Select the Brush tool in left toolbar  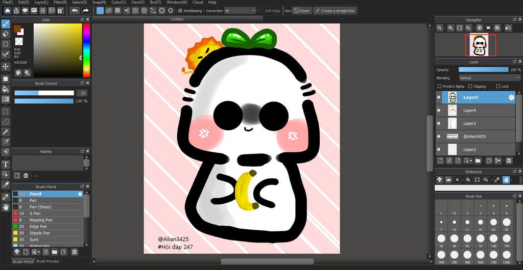pyautogui.click(x=6, y=24)
